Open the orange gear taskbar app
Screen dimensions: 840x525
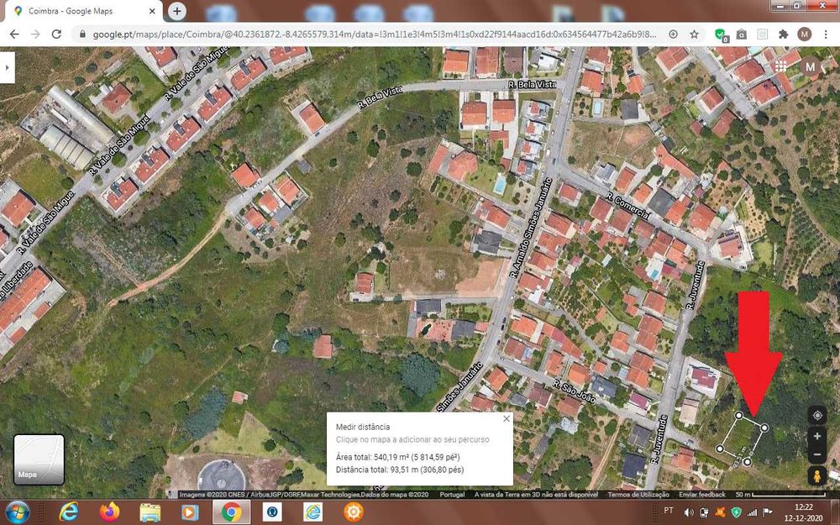[x=354, y=512]
